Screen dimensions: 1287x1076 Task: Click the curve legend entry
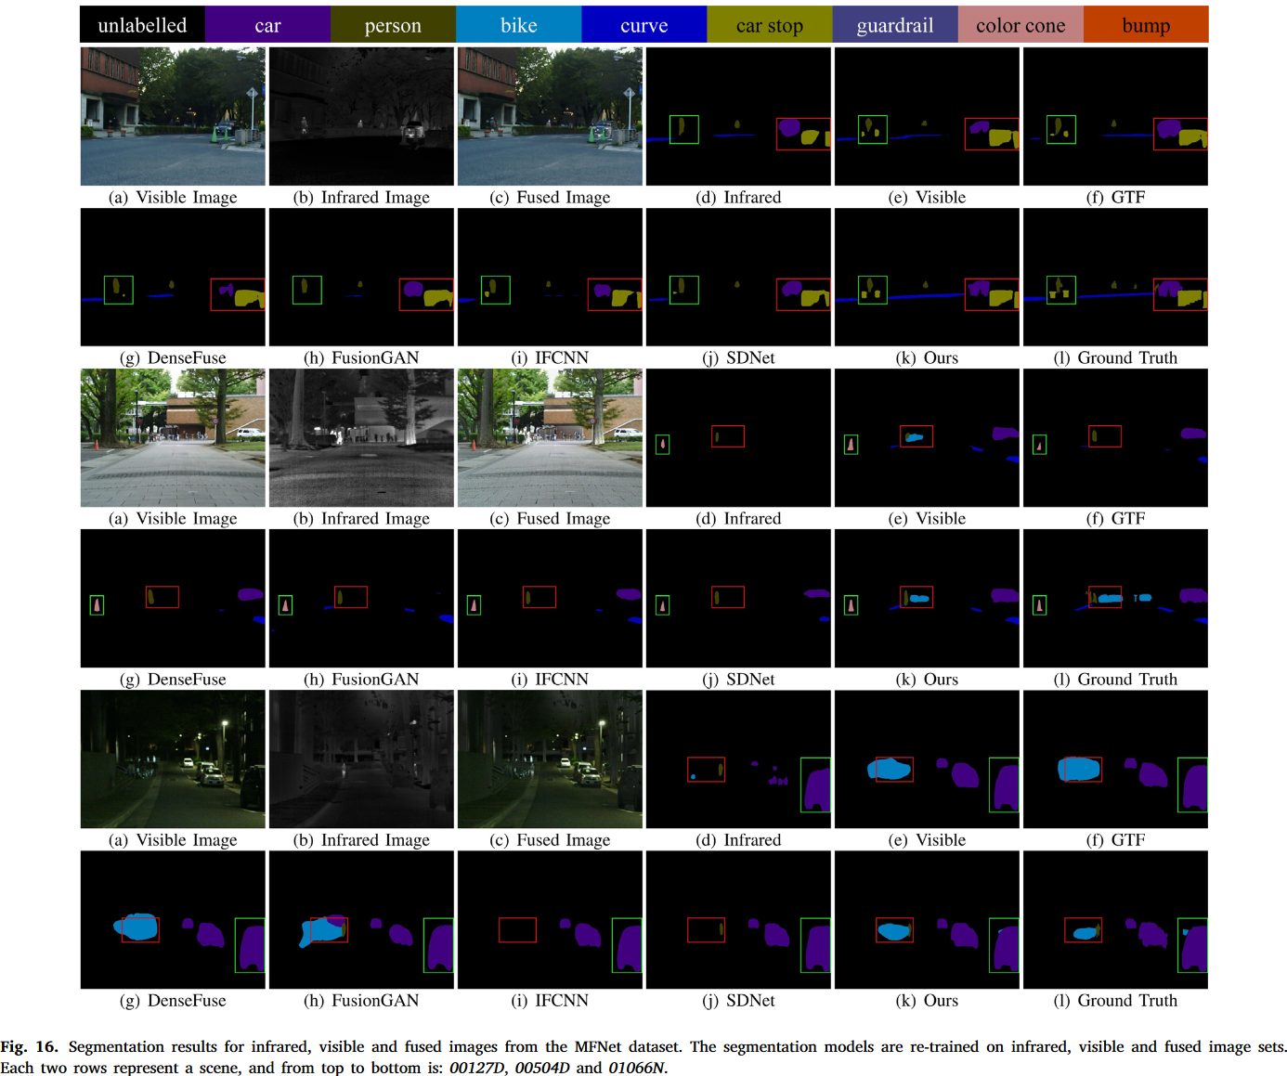click(643, 24)
